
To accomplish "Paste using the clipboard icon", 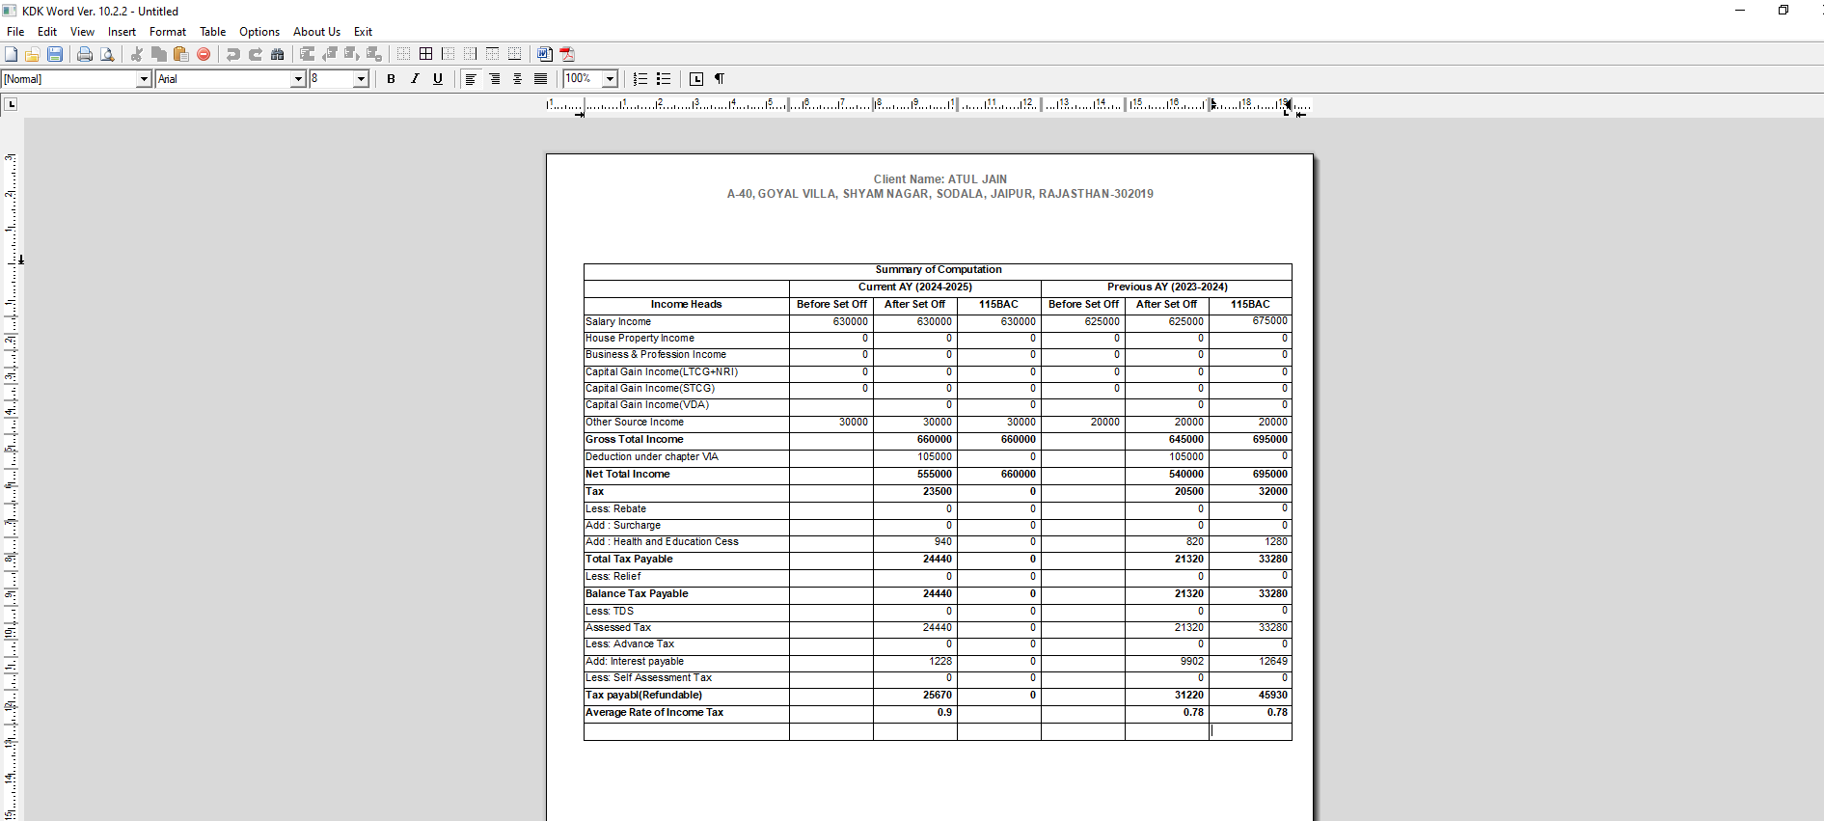I will pos(181,54).
